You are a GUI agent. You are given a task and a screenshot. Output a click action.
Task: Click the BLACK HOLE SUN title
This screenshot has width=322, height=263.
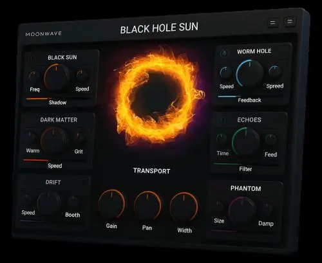tap(159, 28)
